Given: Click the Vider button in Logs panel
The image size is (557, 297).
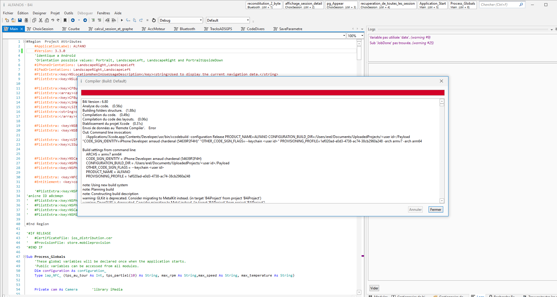Looking at the screenshot, I should (374, 288).
